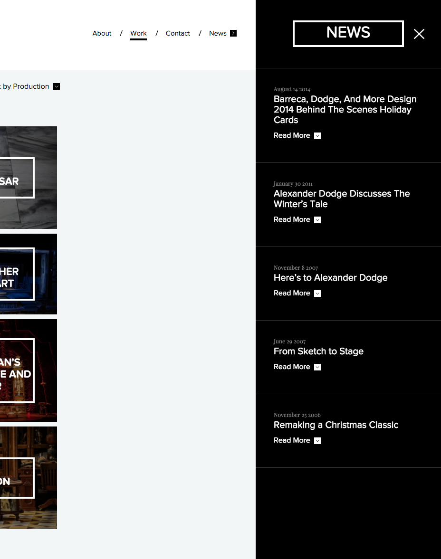This screenshot has width=441, height=559.
Task: Open the Contact page
Action: pyautogui.click(x=178, y=33)
